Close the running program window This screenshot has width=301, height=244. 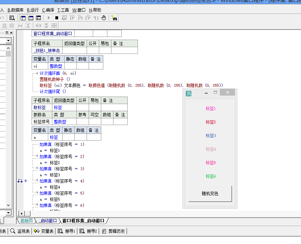tap(228, 92)
